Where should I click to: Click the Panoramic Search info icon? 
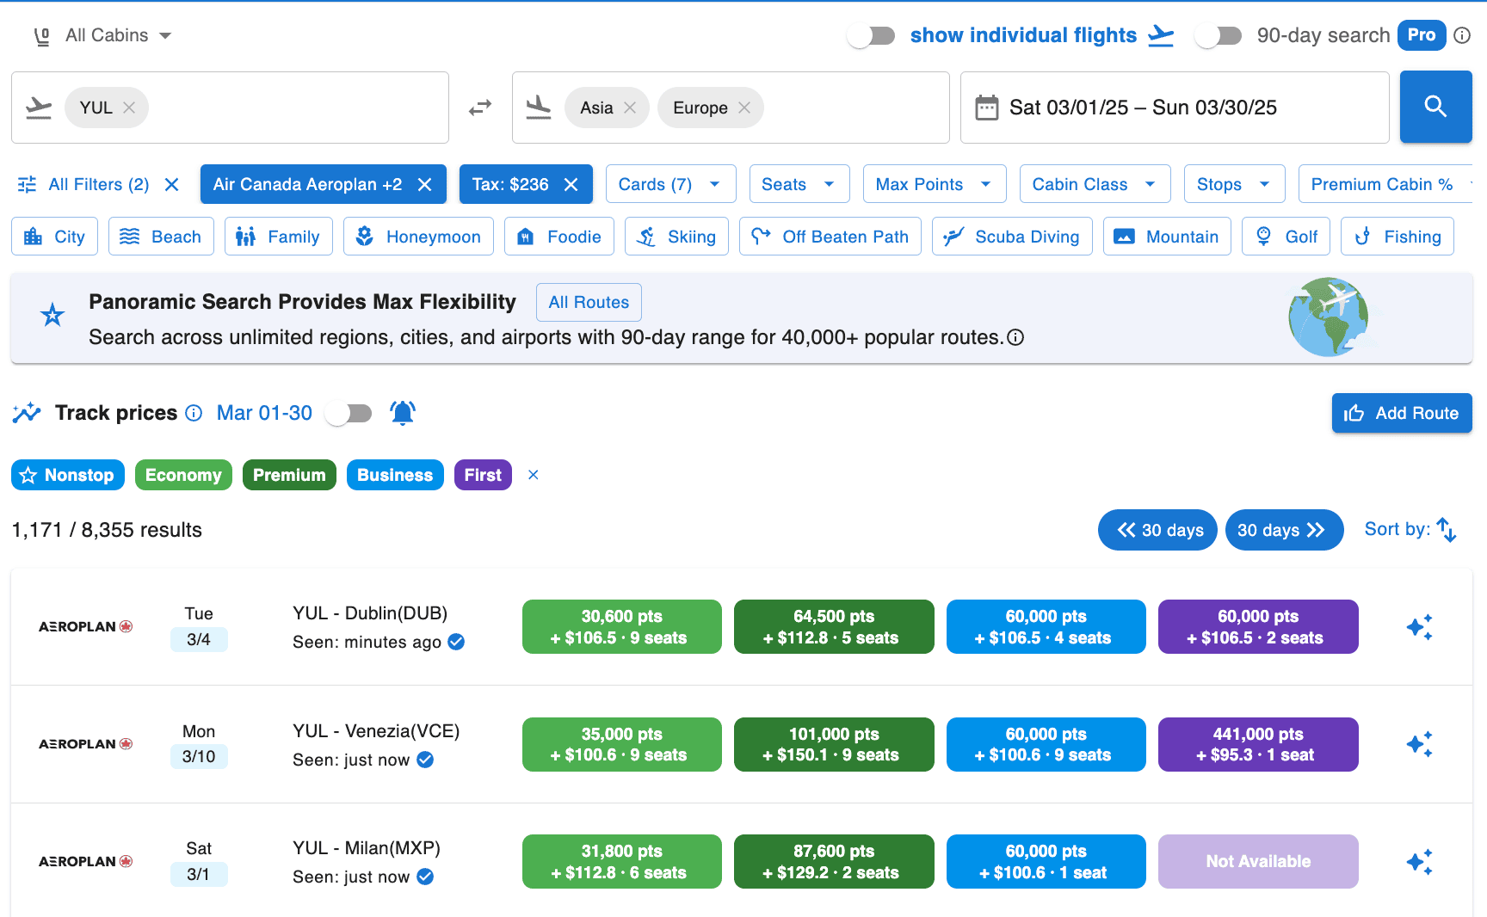(x=1015, y=337)
